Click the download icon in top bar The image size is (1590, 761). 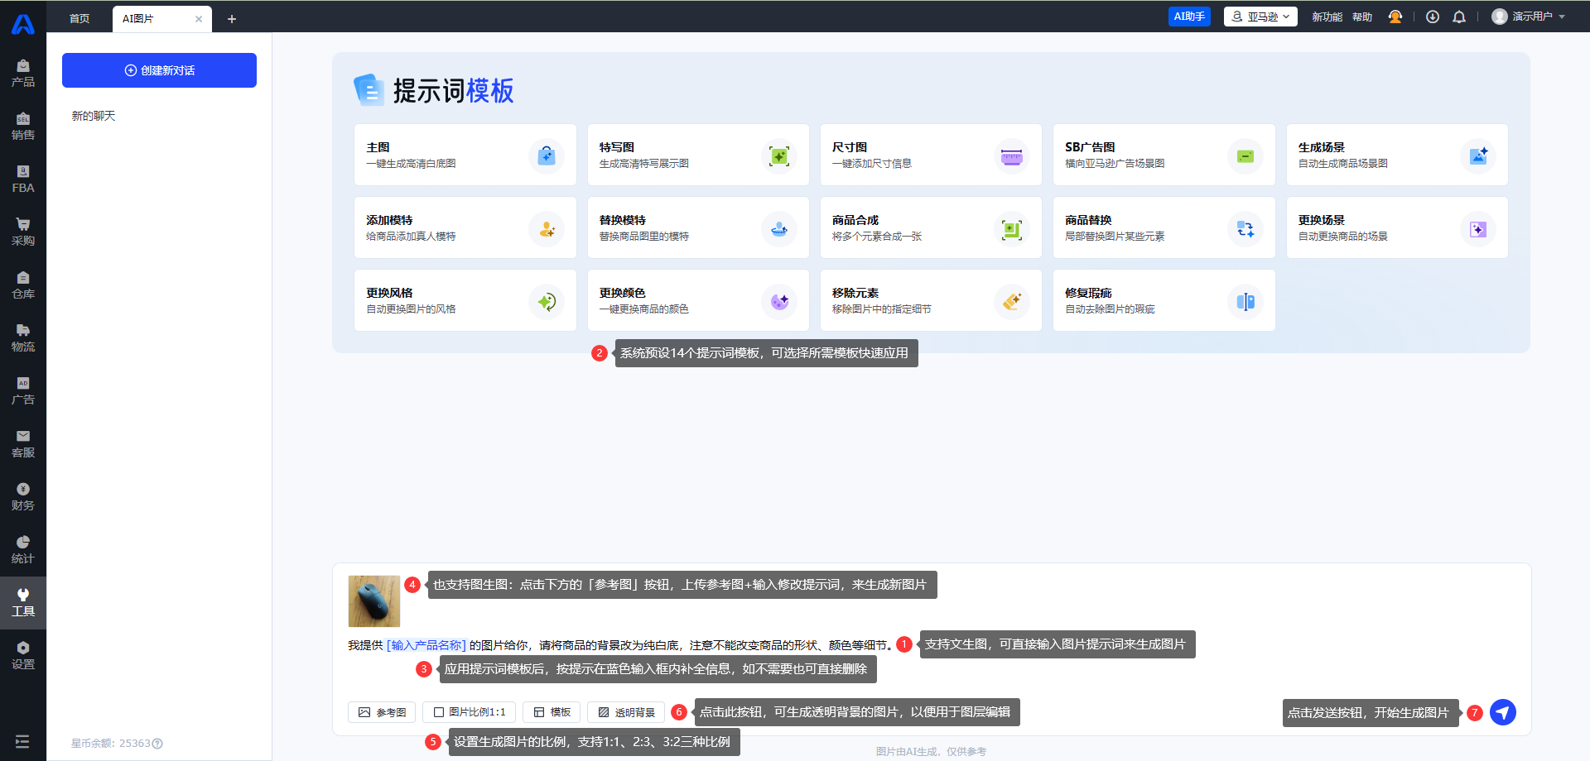pyautogui.click(x=1432, y=17)
